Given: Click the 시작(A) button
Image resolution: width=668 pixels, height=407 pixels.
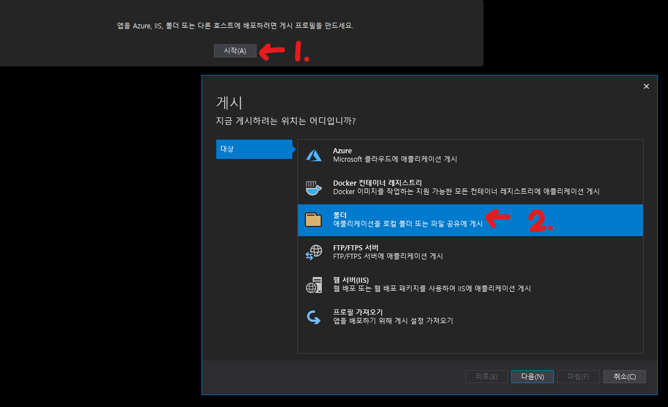Looking at the screenshot, I should tap(235, 51).
